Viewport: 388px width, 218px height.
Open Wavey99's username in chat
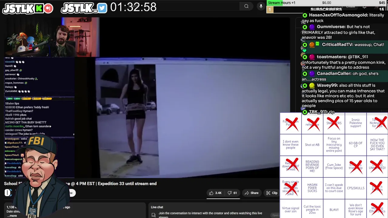327,85
